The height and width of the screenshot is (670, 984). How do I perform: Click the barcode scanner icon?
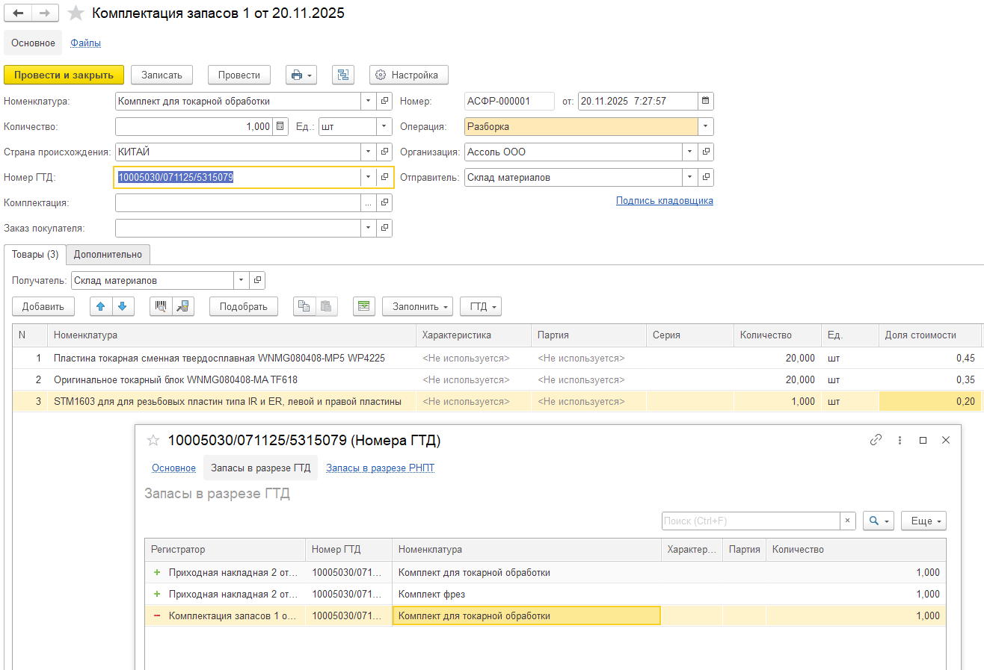pos(161,306)
